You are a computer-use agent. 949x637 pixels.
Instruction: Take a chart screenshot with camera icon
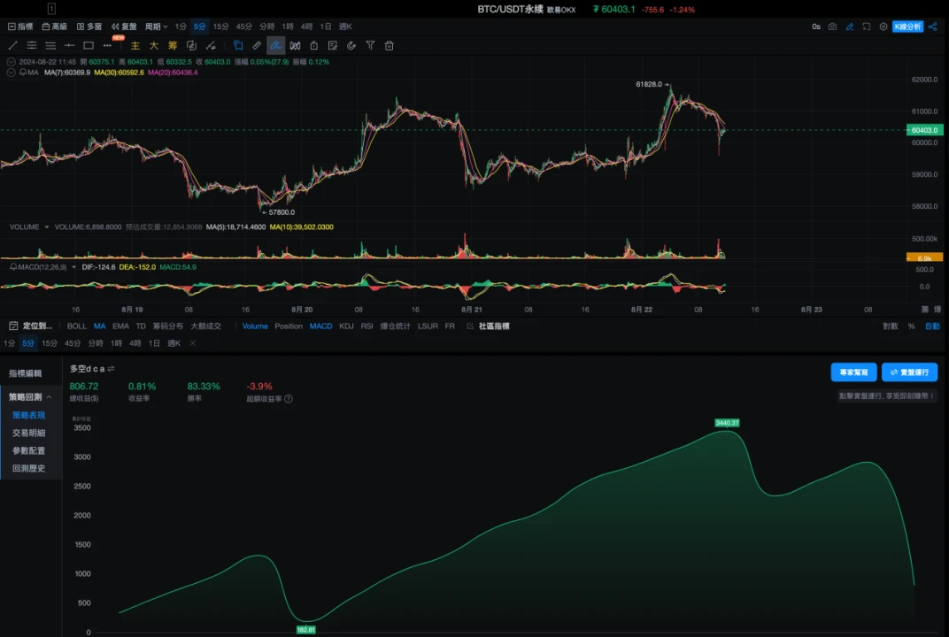[832, 27]
